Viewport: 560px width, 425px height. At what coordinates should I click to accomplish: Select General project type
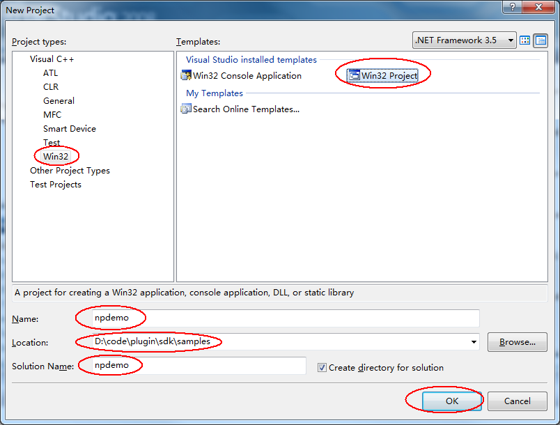tap(59, 101)
